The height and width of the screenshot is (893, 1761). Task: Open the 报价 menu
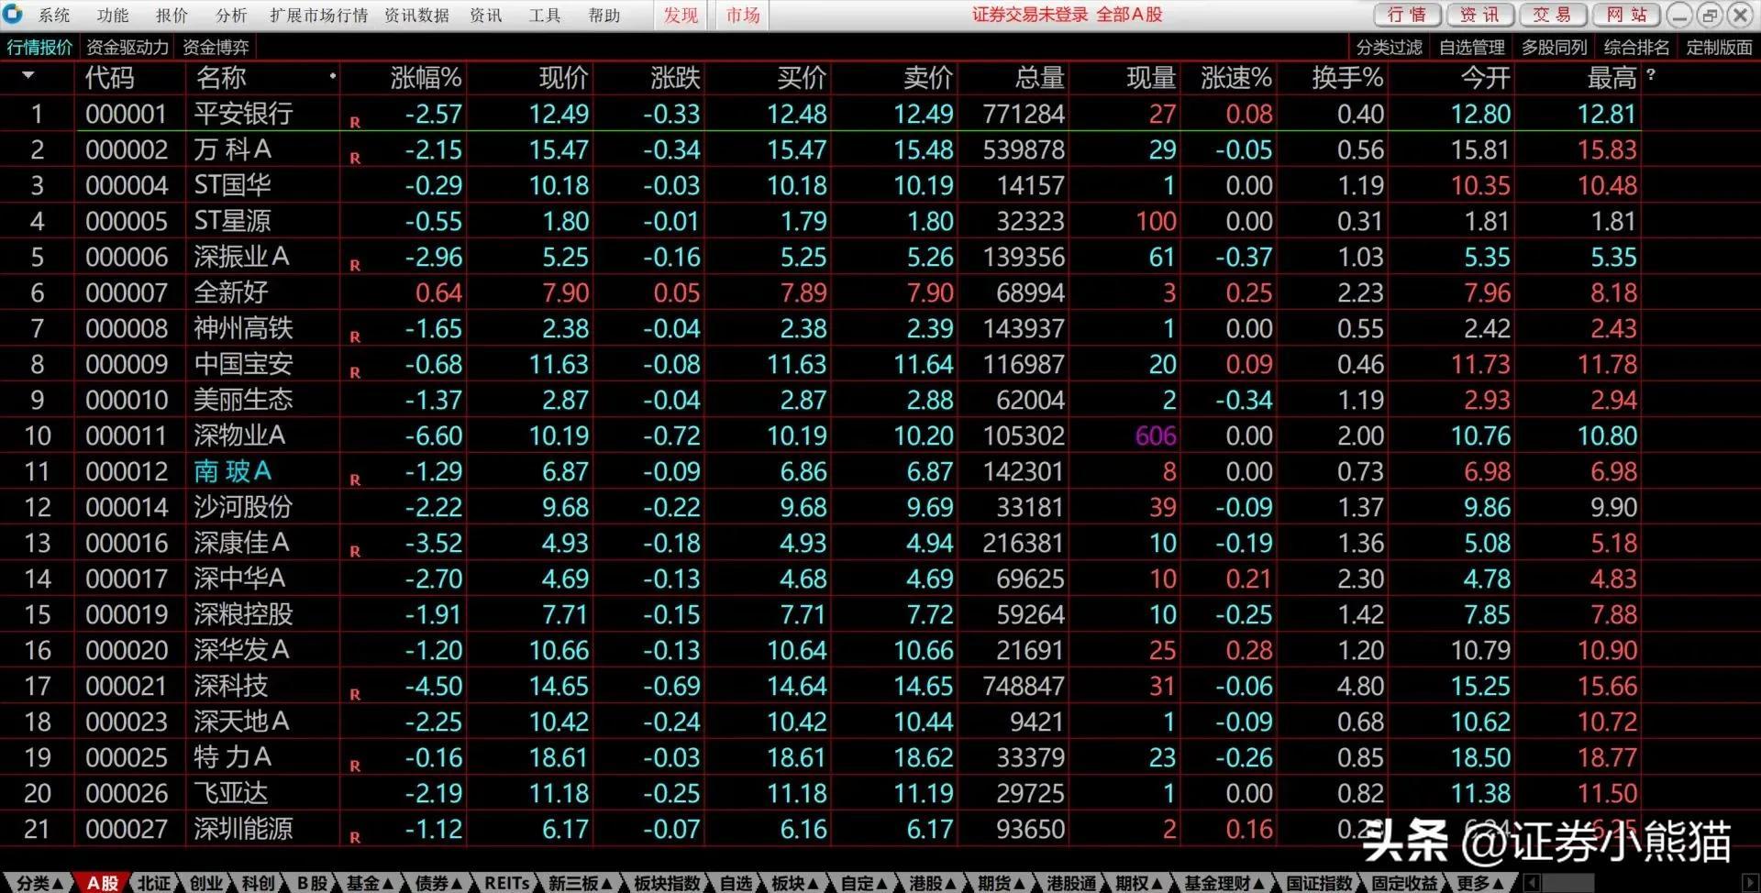point(172,15)
